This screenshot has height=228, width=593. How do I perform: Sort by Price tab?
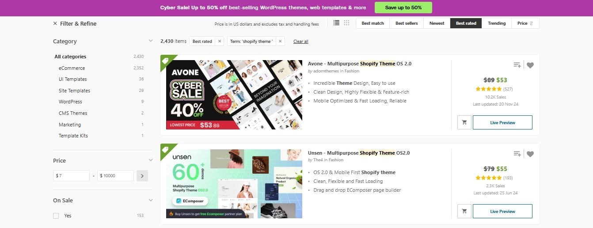coord(525,23)
